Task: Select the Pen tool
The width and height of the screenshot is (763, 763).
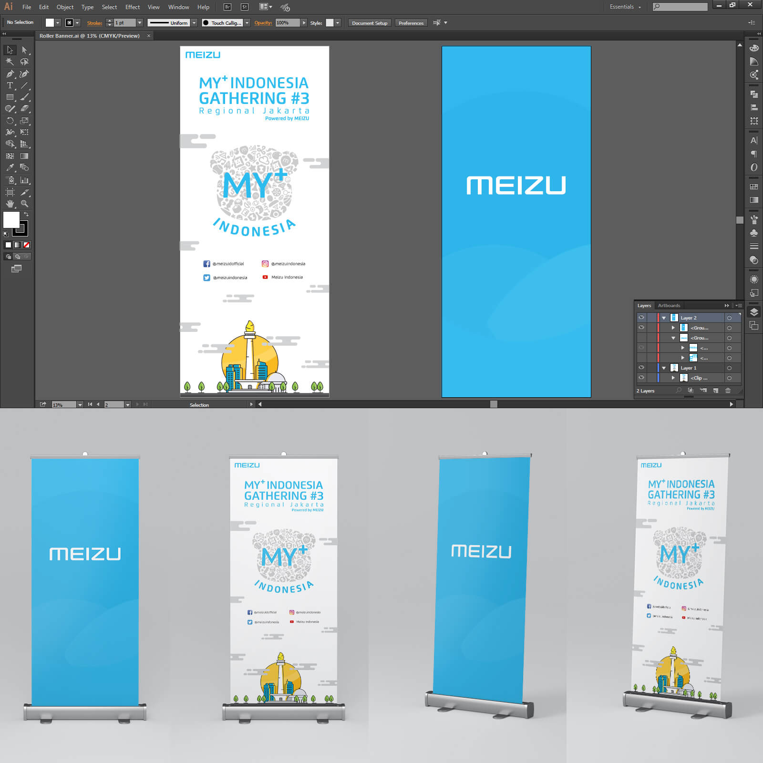Action: [x=10, y=74]
